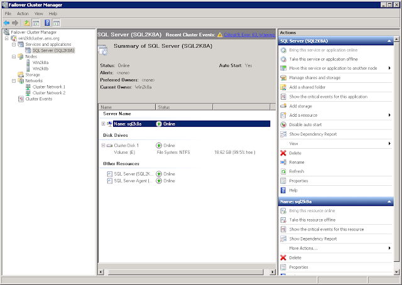Click the red X Delete icon under Name: sql2k8a
The image size is (402, 285).
283,257
